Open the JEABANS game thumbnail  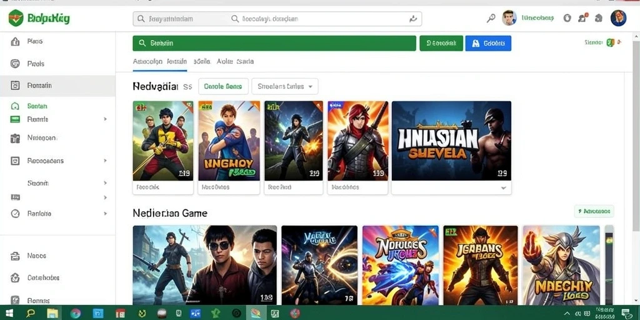click(481, 265)
